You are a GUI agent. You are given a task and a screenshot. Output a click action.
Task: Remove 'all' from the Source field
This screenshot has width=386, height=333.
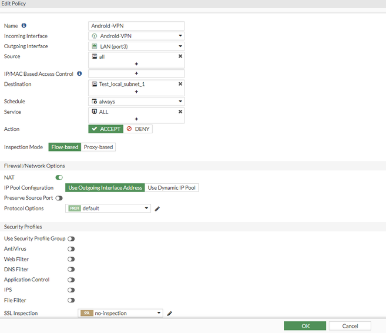click(180, 56)
